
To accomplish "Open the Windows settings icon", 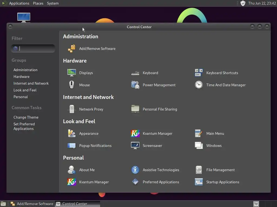I will (199, 146).
